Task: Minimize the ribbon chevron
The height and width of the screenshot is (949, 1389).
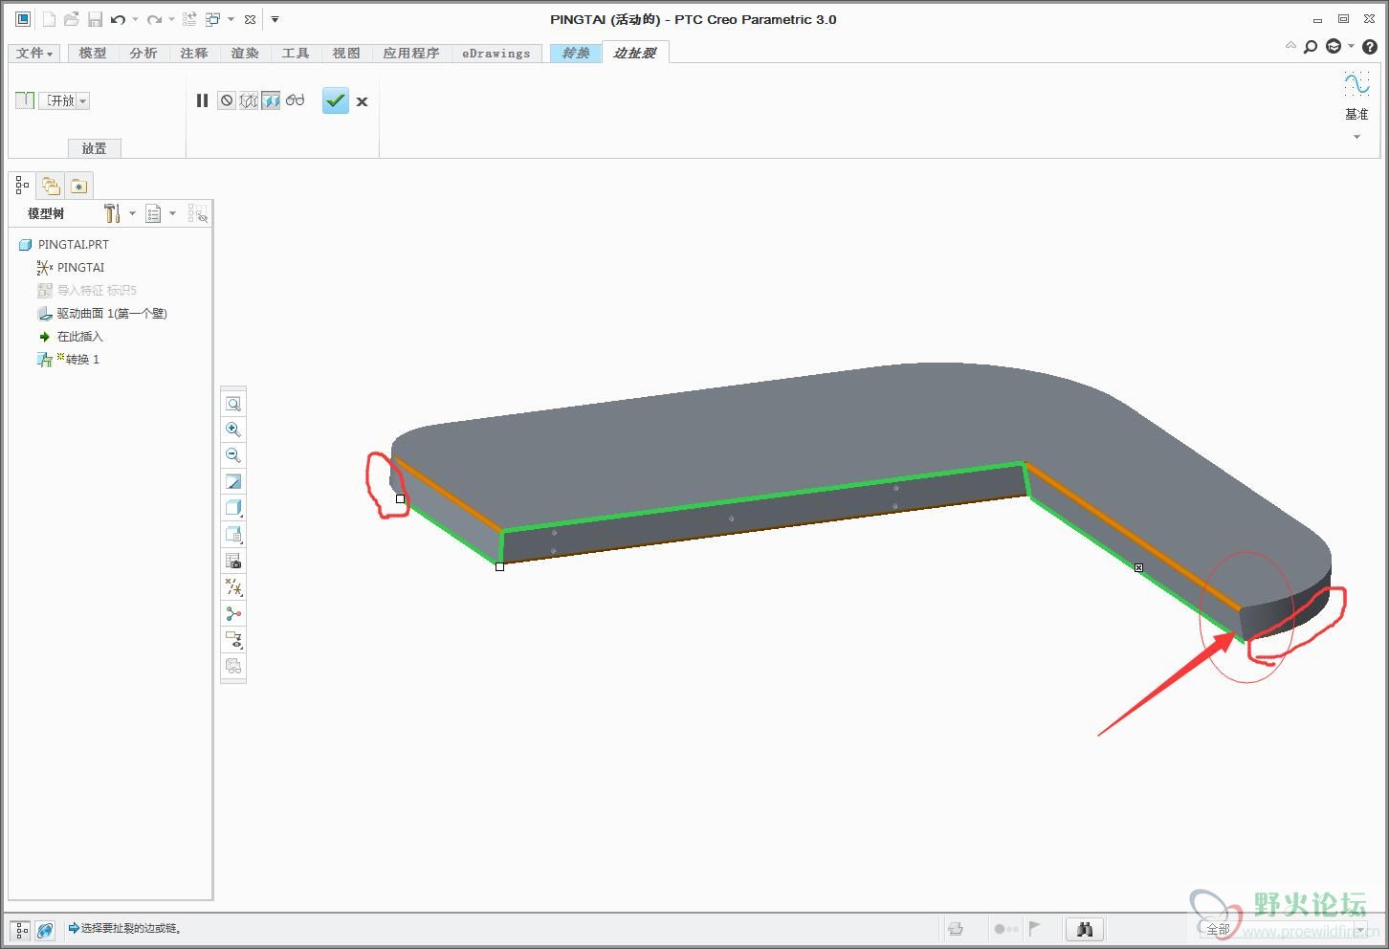Action: click(x=1290, y=45)
